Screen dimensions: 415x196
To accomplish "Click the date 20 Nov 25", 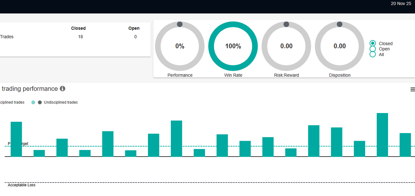I will pyautogui.click(x=401, y=3).
